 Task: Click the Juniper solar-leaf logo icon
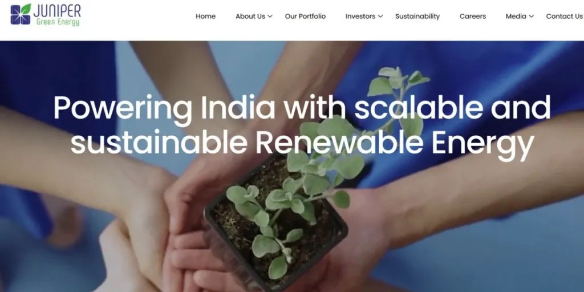tap(21, 14)
